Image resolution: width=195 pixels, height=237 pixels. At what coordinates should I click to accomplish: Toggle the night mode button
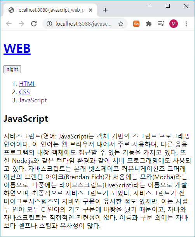click(x=12, y=69)
